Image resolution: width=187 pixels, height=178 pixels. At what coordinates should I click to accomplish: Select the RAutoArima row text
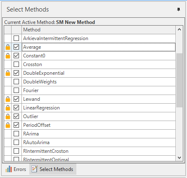(36, 142)
